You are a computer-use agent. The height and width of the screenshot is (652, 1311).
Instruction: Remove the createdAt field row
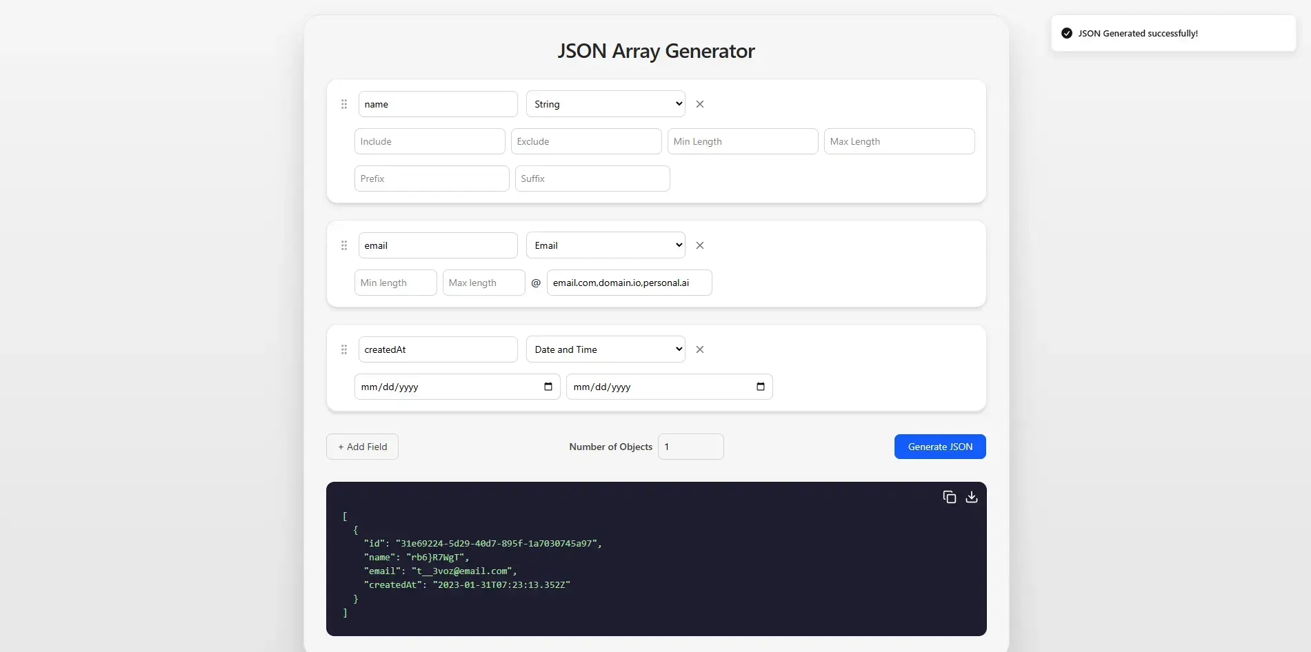click(x=700, y=349)
